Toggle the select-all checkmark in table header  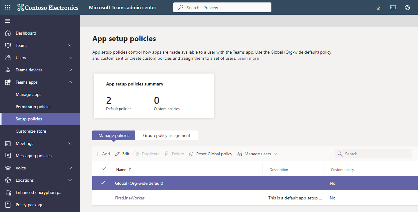point(104,169)
